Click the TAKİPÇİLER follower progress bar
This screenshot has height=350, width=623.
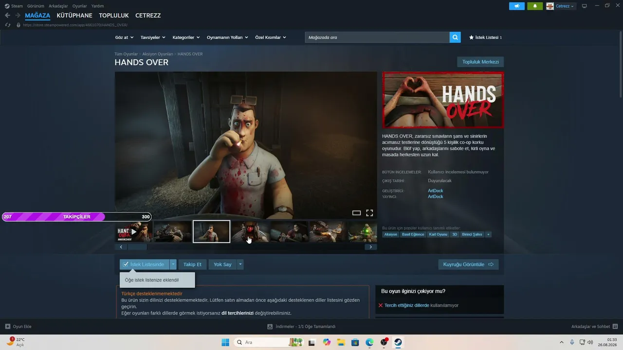pyautogui.click(x=76, y=217)
